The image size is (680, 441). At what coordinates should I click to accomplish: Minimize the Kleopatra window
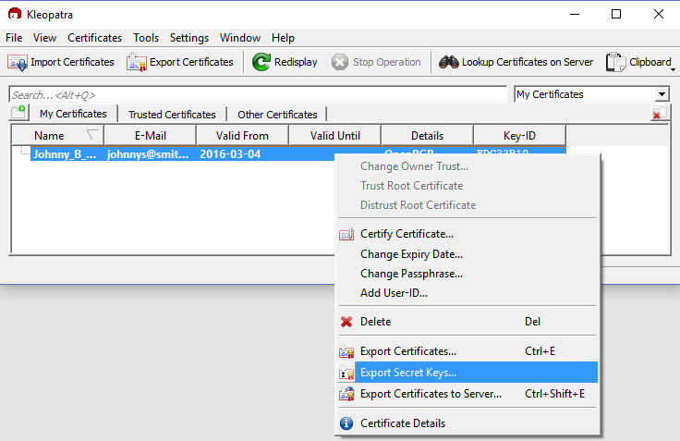pos(575,14)
